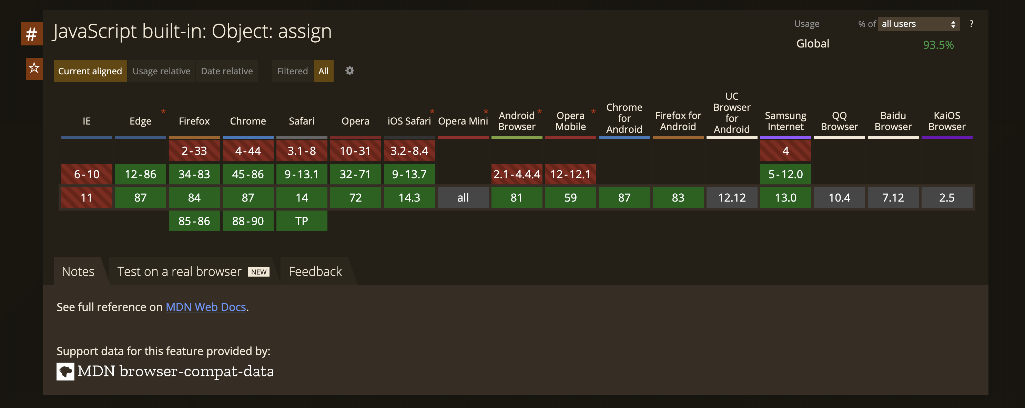Star this feature as favorite

[34, 68]
